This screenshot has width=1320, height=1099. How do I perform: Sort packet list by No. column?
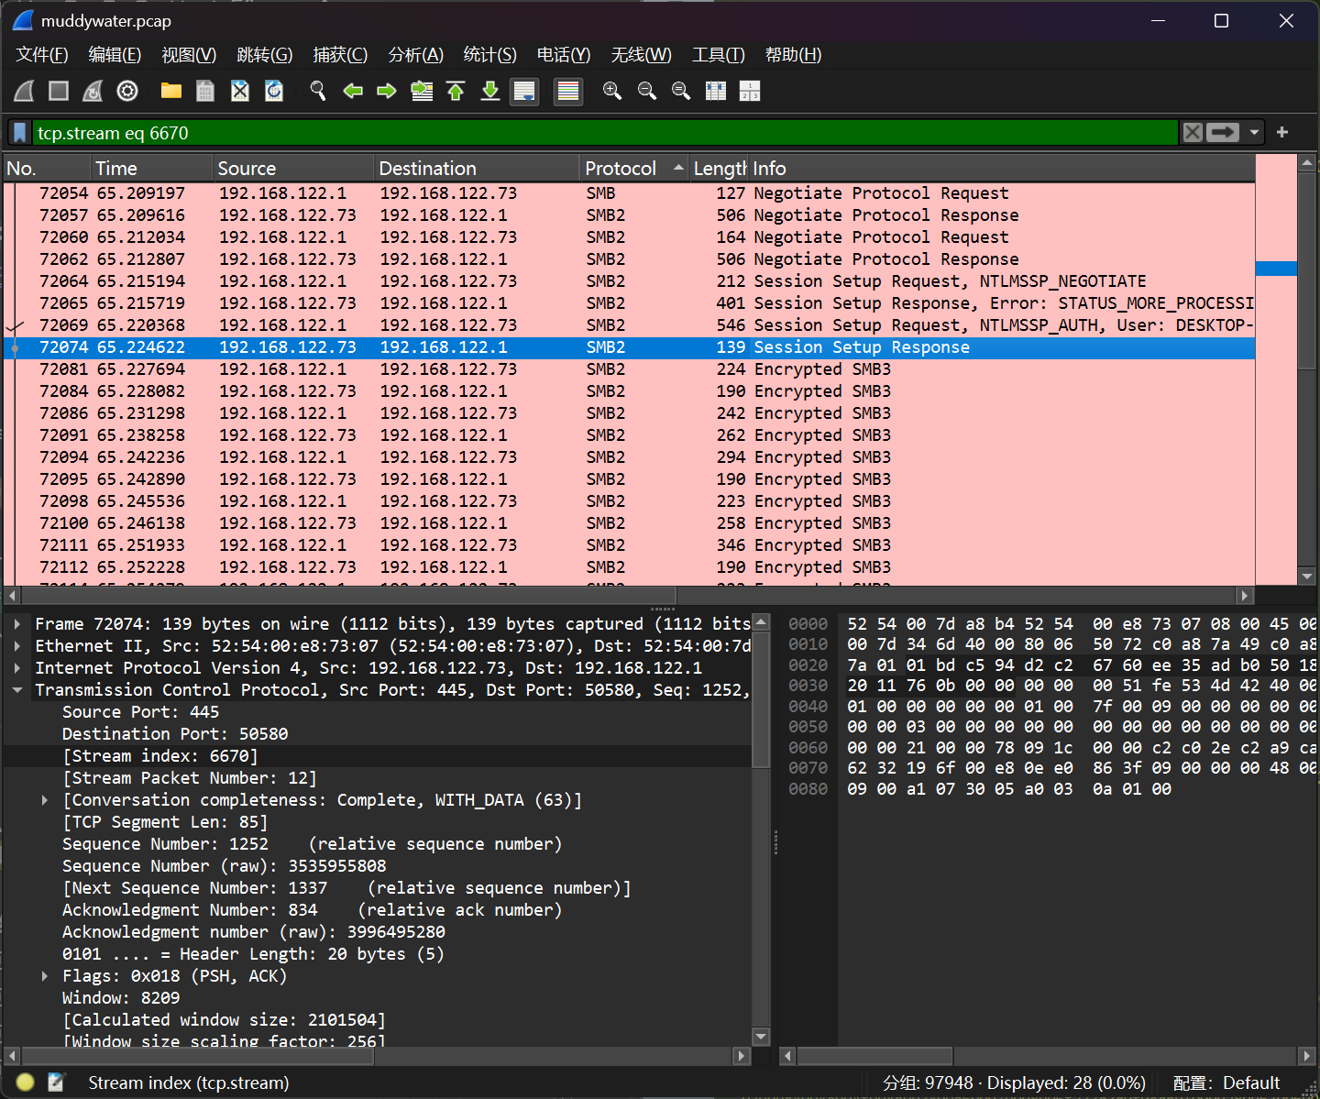coord(47,169)
